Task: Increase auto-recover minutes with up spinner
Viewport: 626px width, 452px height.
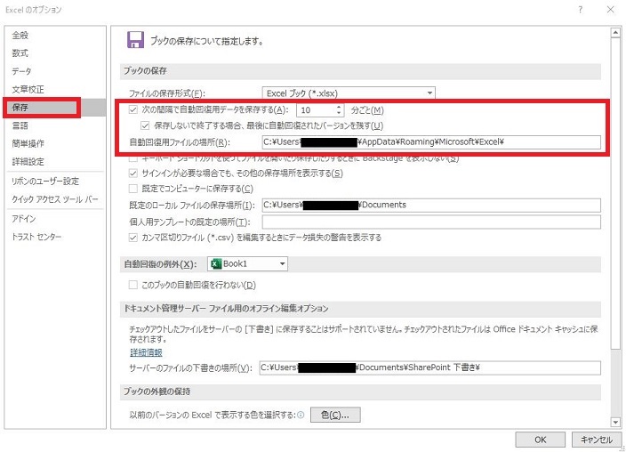Action: (339, 107)
